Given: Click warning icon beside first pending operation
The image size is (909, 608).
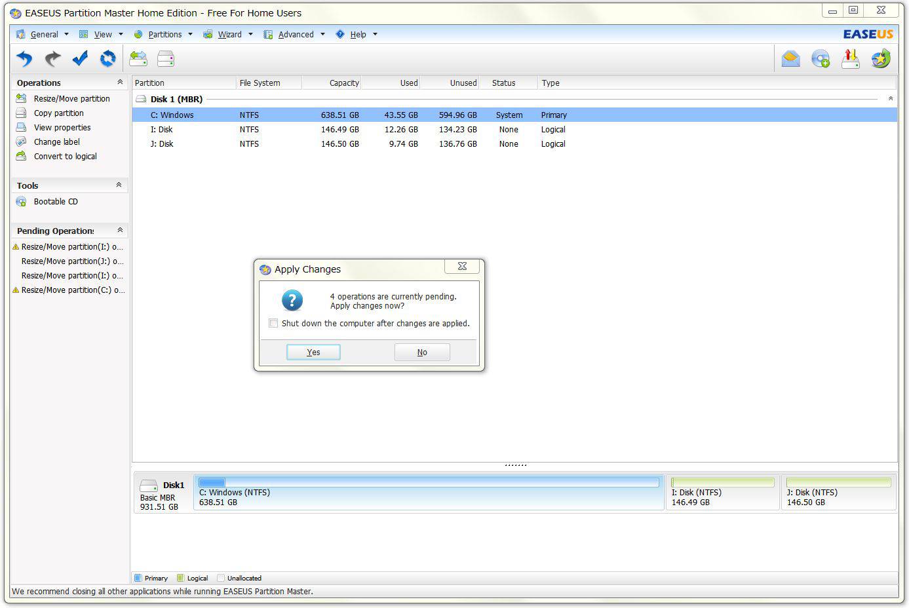Looking at the screenshot, I should pyautogui.click(x=16, y=247).
